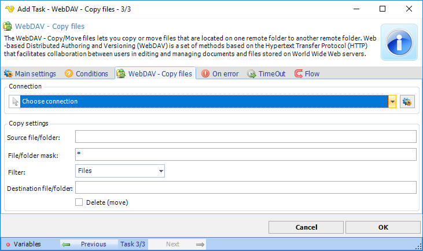Focus the Source file/folder input field
This screenshot has width=423, height=251.
coord(246,136)
